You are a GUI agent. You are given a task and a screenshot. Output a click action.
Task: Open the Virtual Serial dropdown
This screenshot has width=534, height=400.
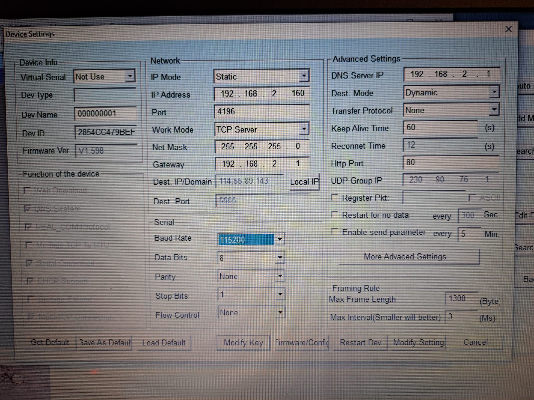pyautogui.click(x=130, y=76)
